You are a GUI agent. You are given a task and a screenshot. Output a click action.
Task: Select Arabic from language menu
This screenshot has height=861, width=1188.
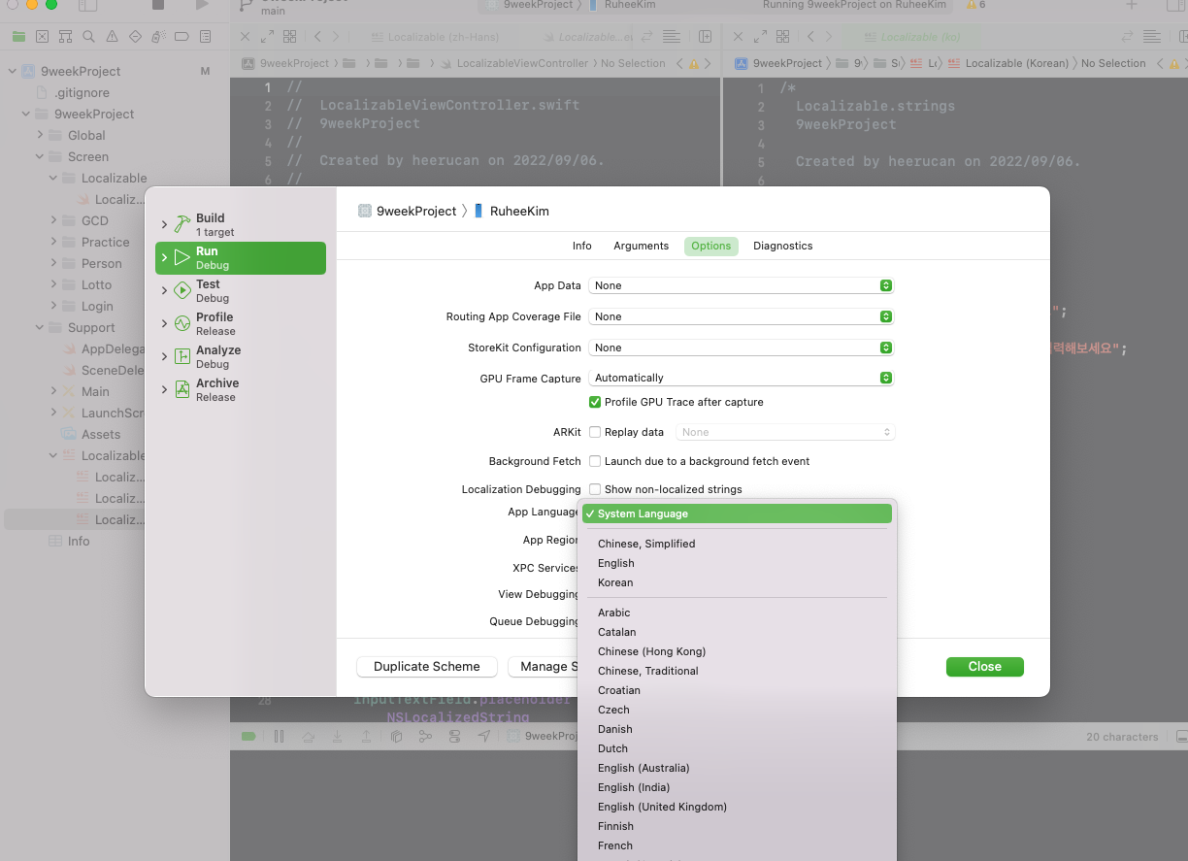737,613
